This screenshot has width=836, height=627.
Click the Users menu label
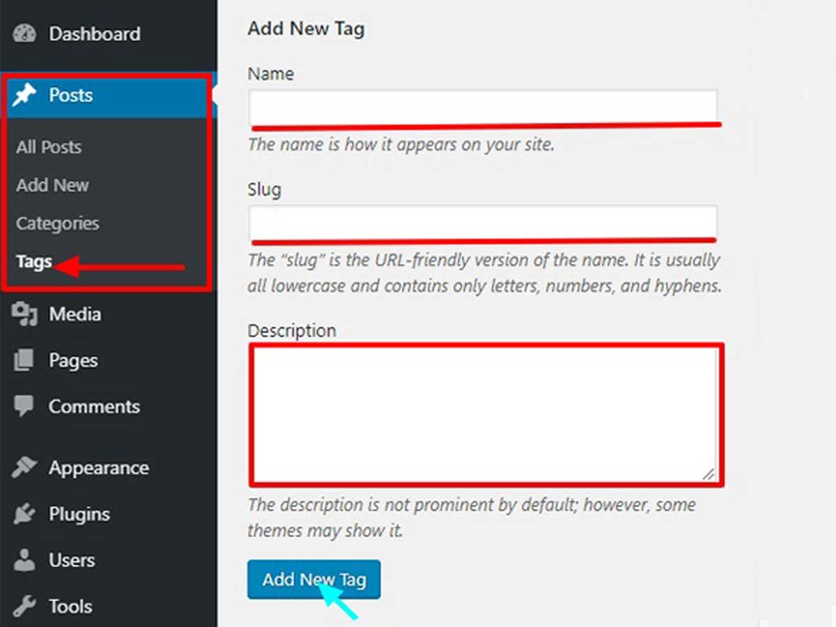coord(72,560)
